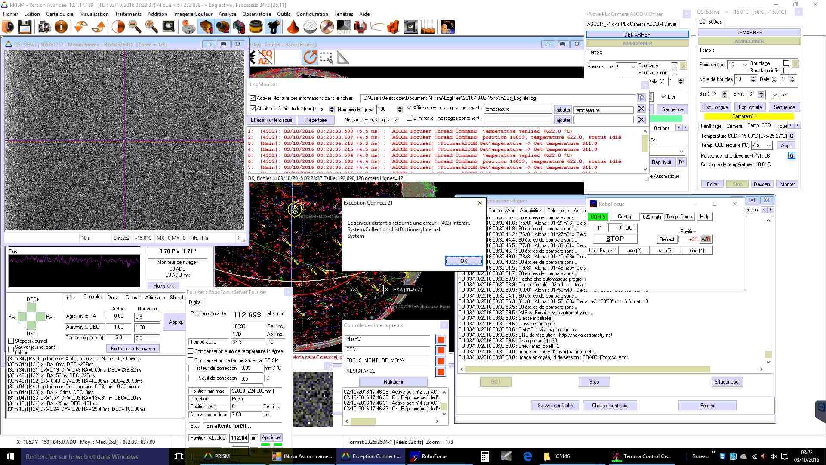Open Calculator from the Windows taskbar
This screenshot has height=465, width=826.
tap(485, 456)
